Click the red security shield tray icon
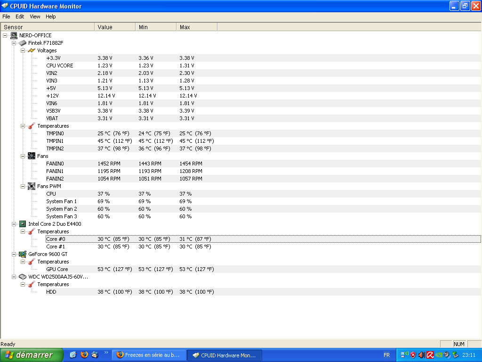Image resolution: width=482 pixels, height=362 pixels. pos(413,355)
